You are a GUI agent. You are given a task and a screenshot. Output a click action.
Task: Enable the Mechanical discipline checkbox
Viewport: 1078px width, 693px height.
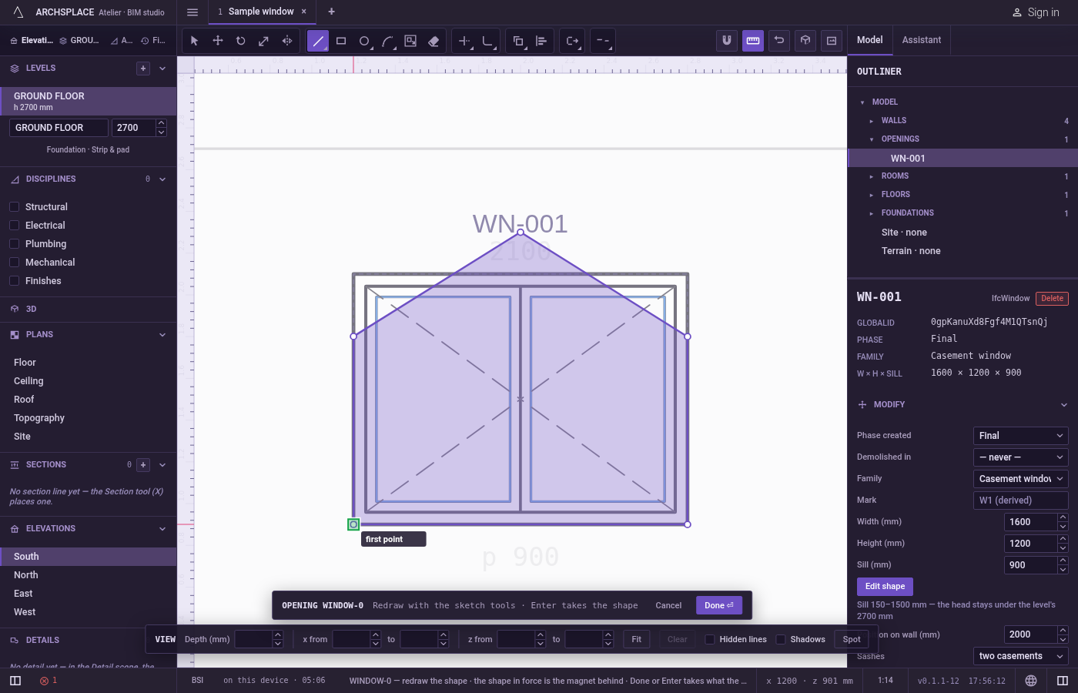click(x=14, y=263)
